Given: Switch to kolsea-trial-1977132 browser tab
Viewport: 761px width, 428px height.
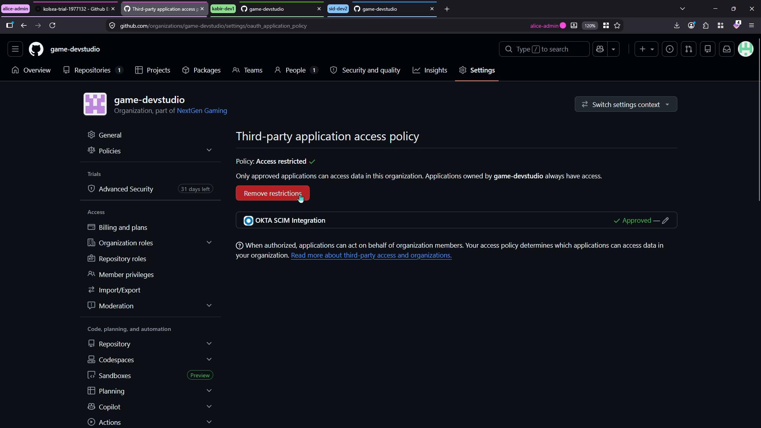Looking at the screenshot, I should click(75, 9).
